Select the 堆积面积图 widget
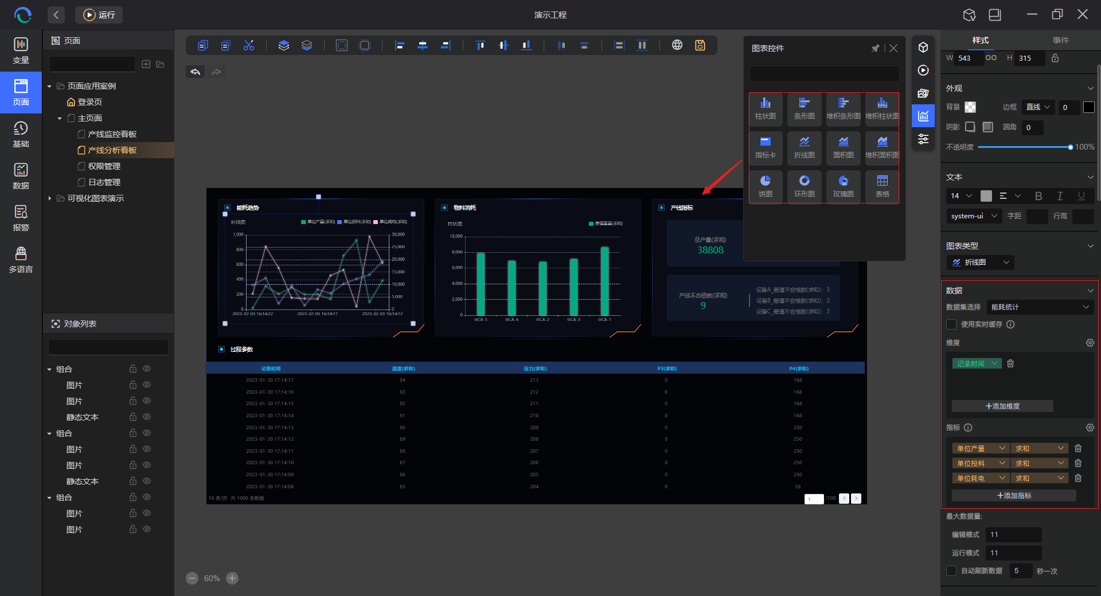This screenshot has width=1101, height=596. (882, 147)
